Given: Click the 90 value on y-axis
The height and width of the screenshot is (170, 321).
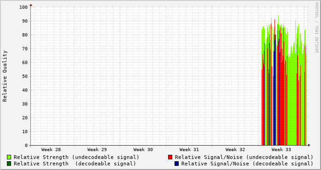Looking at the screenshot, I should 25,21.
